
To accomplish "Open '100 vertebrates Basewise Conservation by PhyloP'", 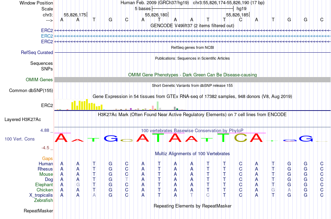I will coord(192,130).
